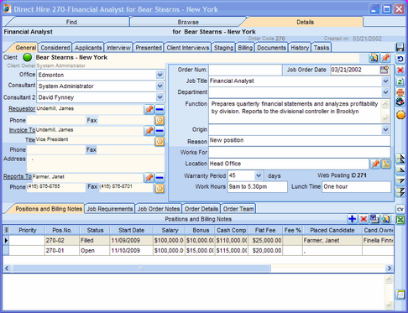Image resolution: width=408 pixels, height=313 pixels.
Task: Click the blue undo arrow icon
Action: click(400, 59)
